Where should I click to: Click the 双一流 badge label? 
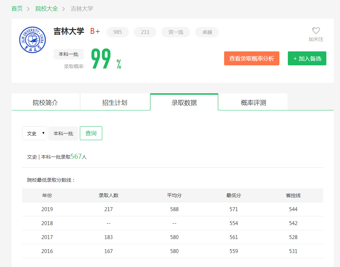(x=175, y=32)
